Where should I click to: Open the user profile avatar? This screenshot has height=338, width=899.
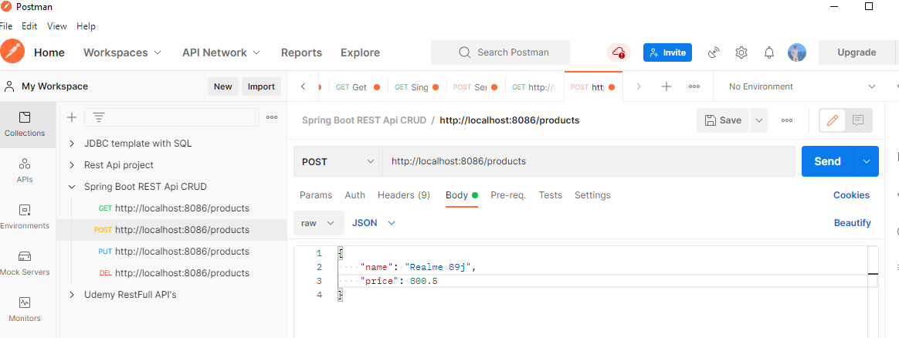(x=797, y=52)
